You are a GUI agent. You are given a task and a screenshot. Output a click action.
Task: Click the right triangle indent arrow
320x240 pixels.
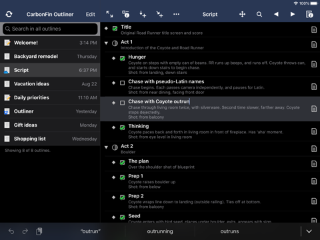click(293, 14)
